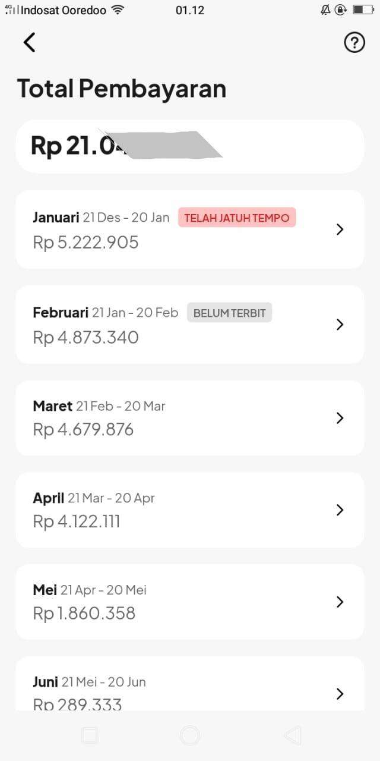
Task: Open April bill chevron arrow
Action: pyautogui.click(x=340, y=510)
